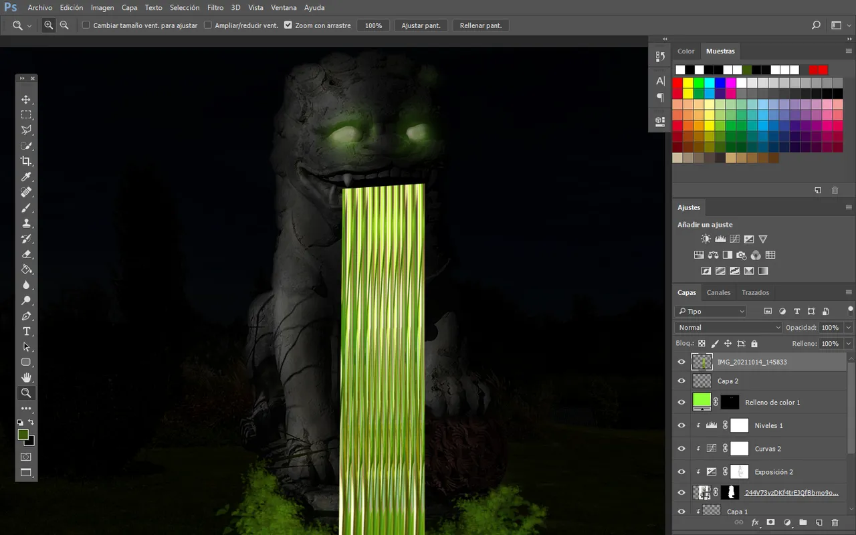Screen dimensions: 856x535
Task: Enable Ampliar/reducir vent. checkbox
Action: pyautogui.click(x=207, y=25)
